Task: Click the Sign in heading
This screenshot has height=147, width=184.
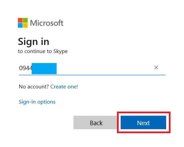Action: pyautogui.click(x=34, y=42)
